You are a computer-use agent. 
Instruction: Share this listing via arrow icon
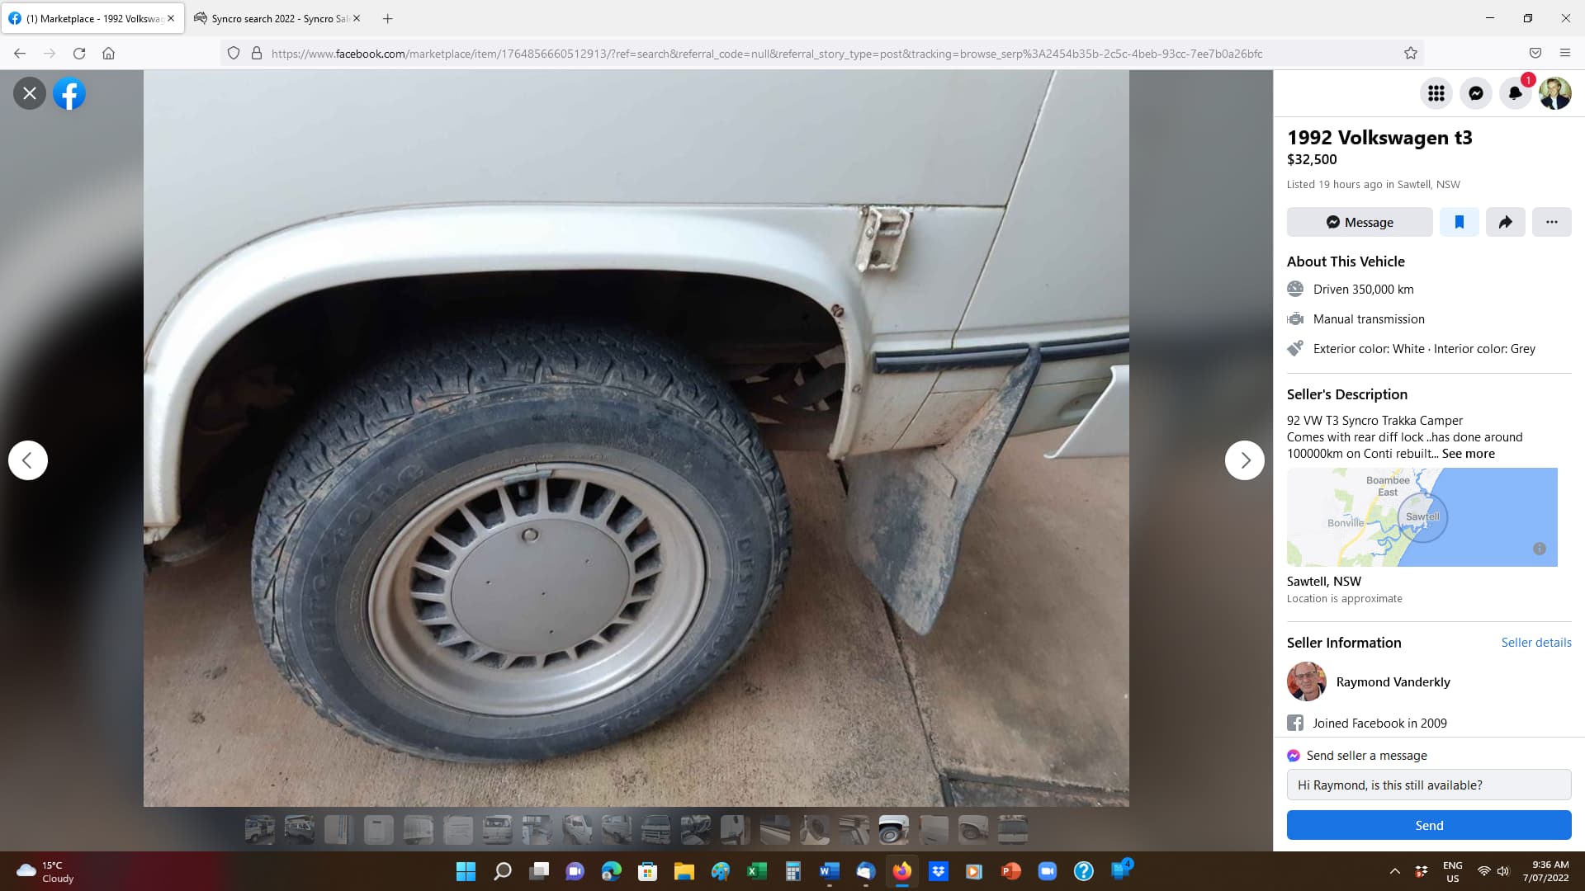coord(1505,222)
